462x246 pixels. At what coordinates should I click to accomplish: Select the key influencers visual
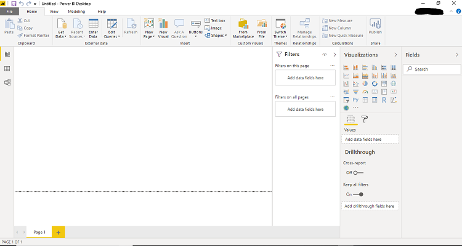(x=394, y=100)
